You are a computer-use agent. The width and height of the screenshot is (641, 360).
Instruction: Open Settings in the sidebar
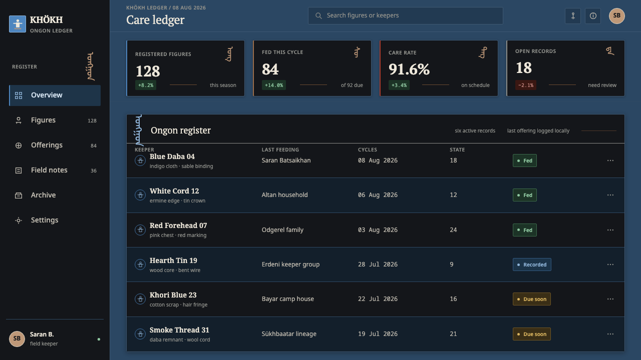(55, 220)
